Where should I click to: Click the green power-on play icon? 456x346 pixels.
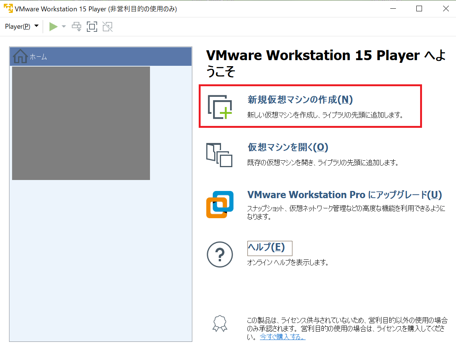point(54,26)
